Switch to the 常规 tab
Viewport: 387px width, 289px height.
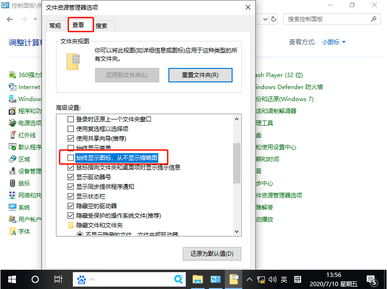pos(55,25)
